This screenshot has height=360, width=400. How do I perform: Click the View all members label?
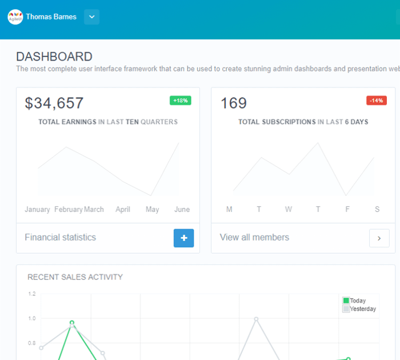pyautogui.click(x=254, y=237)
